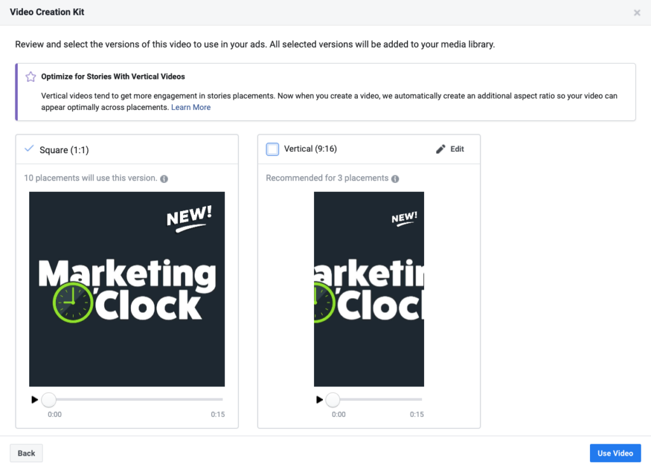The image size is (651, 469).
Task: Play the Square video preview
Action: (x=34, y=400)
